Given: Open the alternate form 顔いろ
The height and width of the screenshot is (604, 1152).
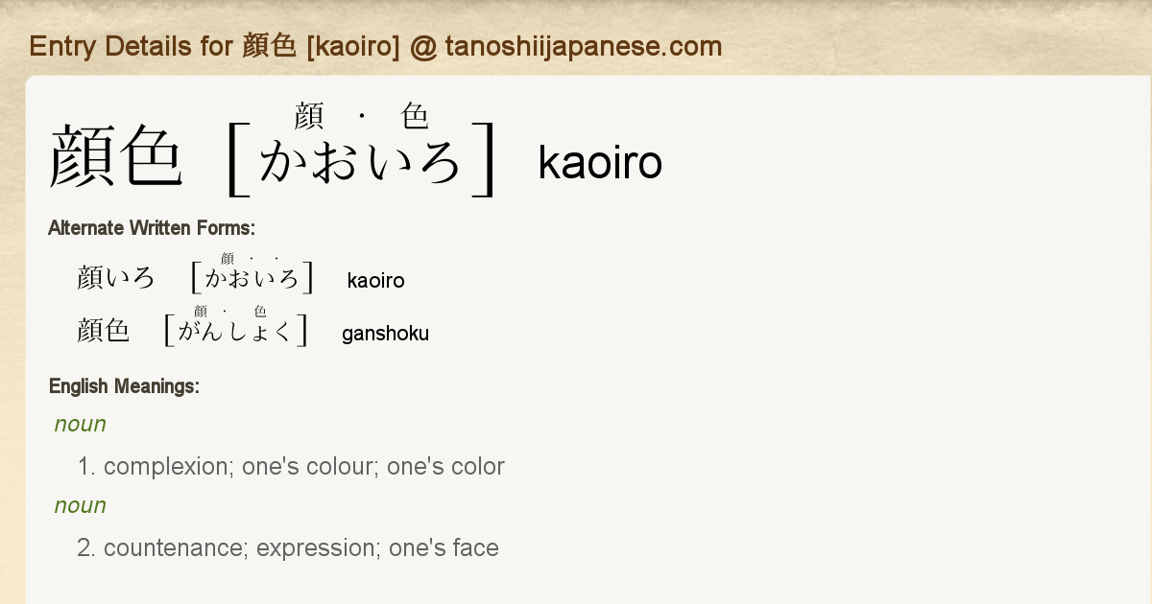Looking at the screenshot, I should 116,278.
